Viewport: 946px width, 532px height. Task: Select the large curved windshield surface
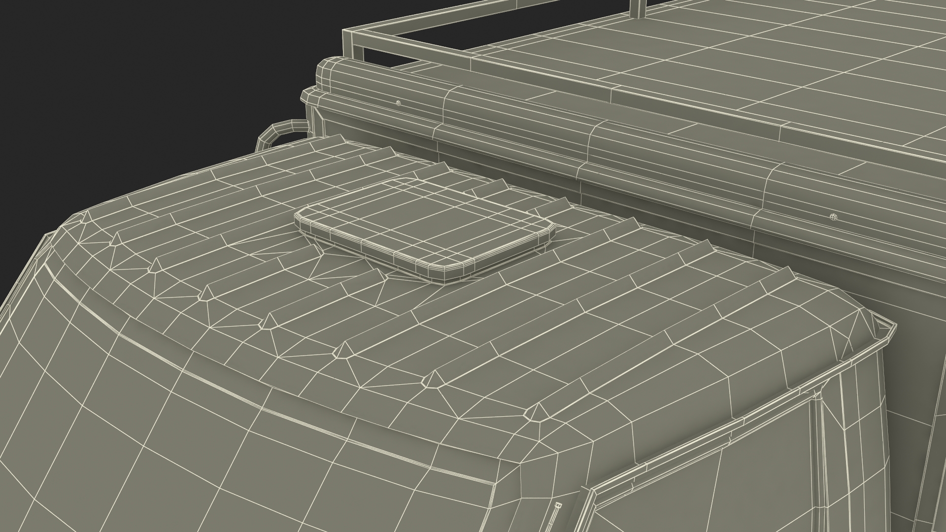[x=197, y=443]
